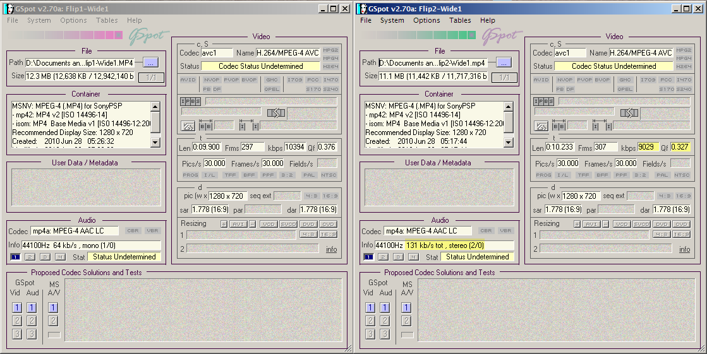Click the TFF indicator in Flip2-Wide1
707x354 pixels.
(x=583, y=175)
